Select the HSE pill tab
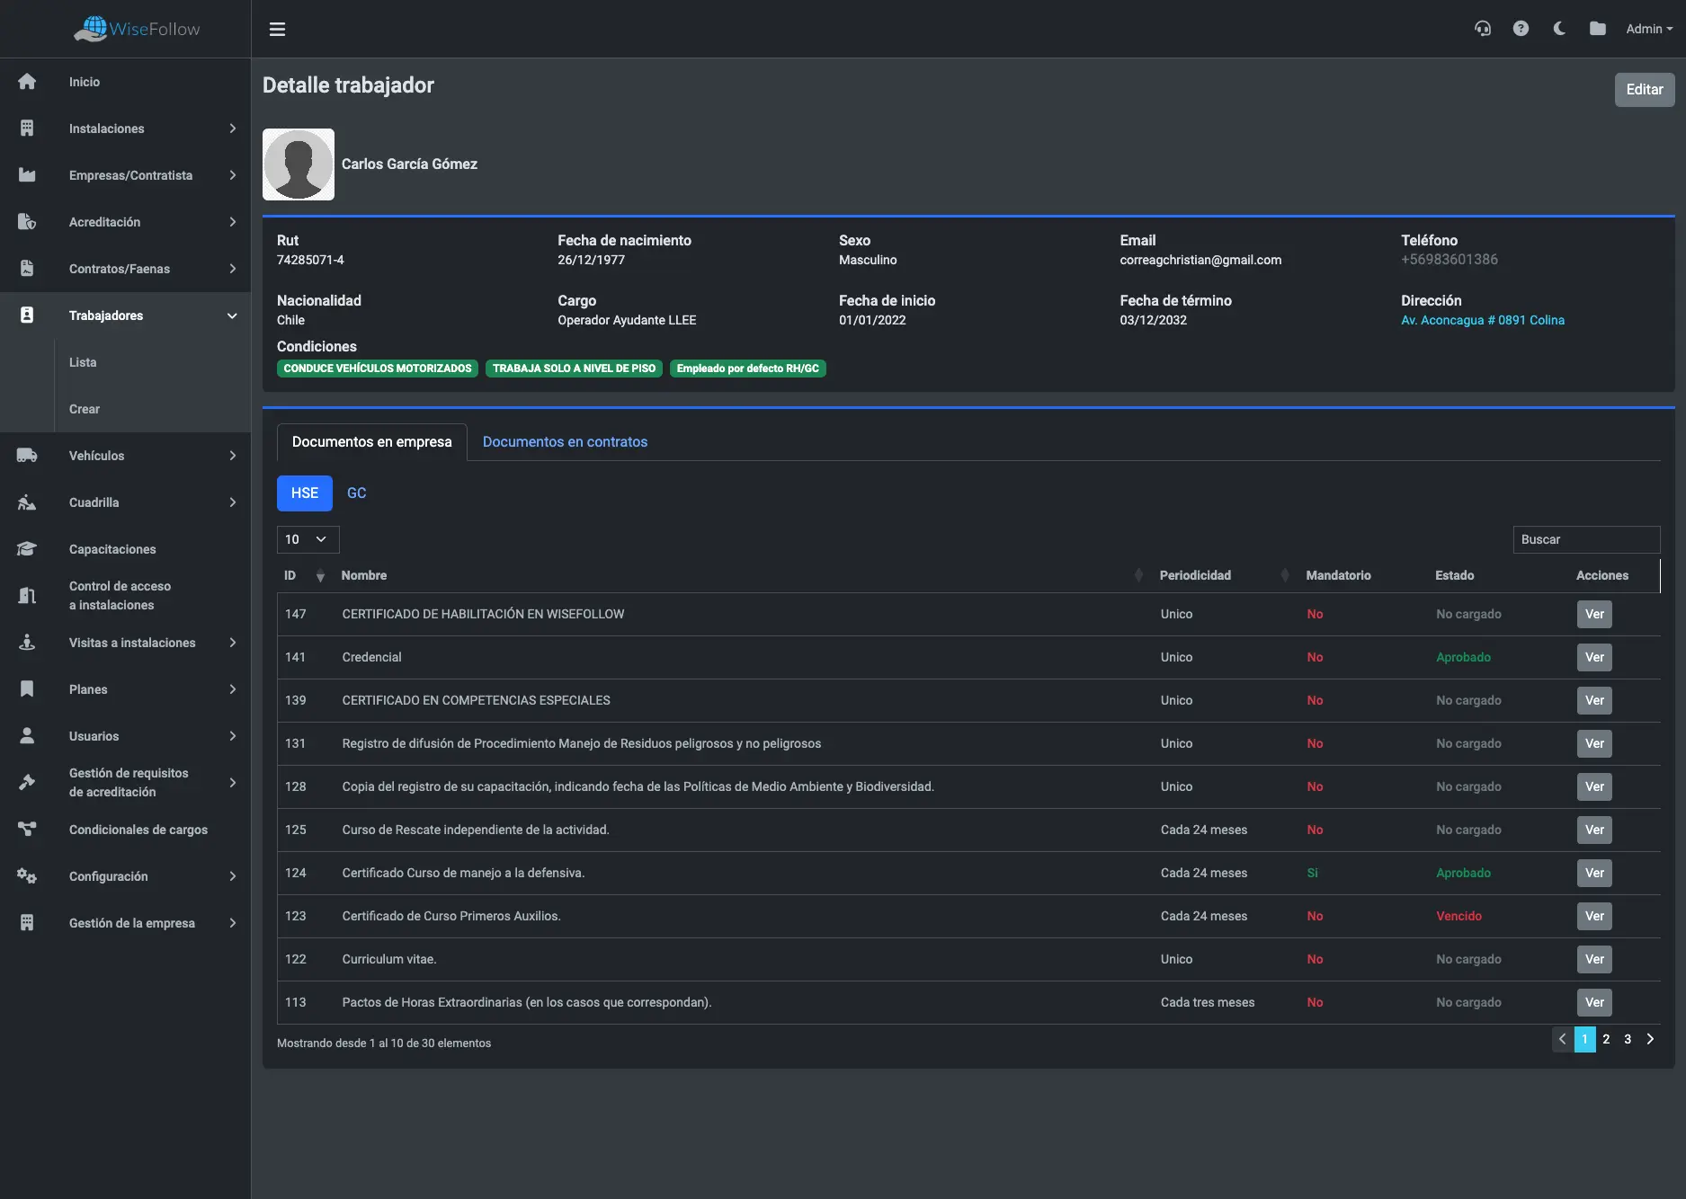 305,493
